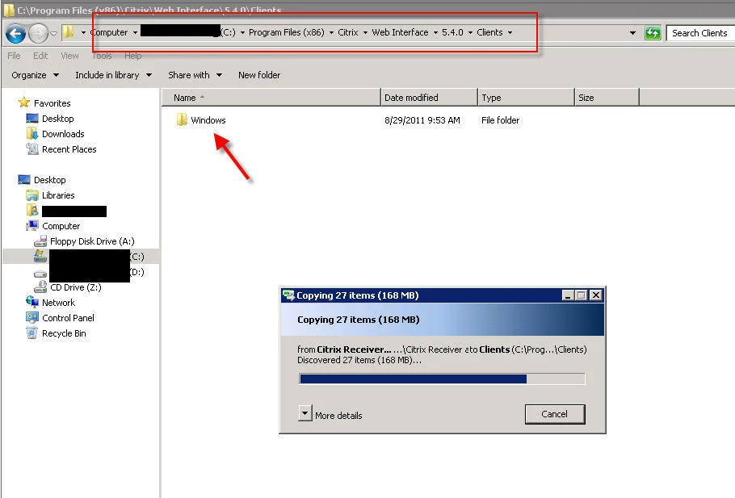Expand dropdown arrow after 5.4.0 breadcrumb
This screenshot has width=735, height=498.
click(470, 33)
